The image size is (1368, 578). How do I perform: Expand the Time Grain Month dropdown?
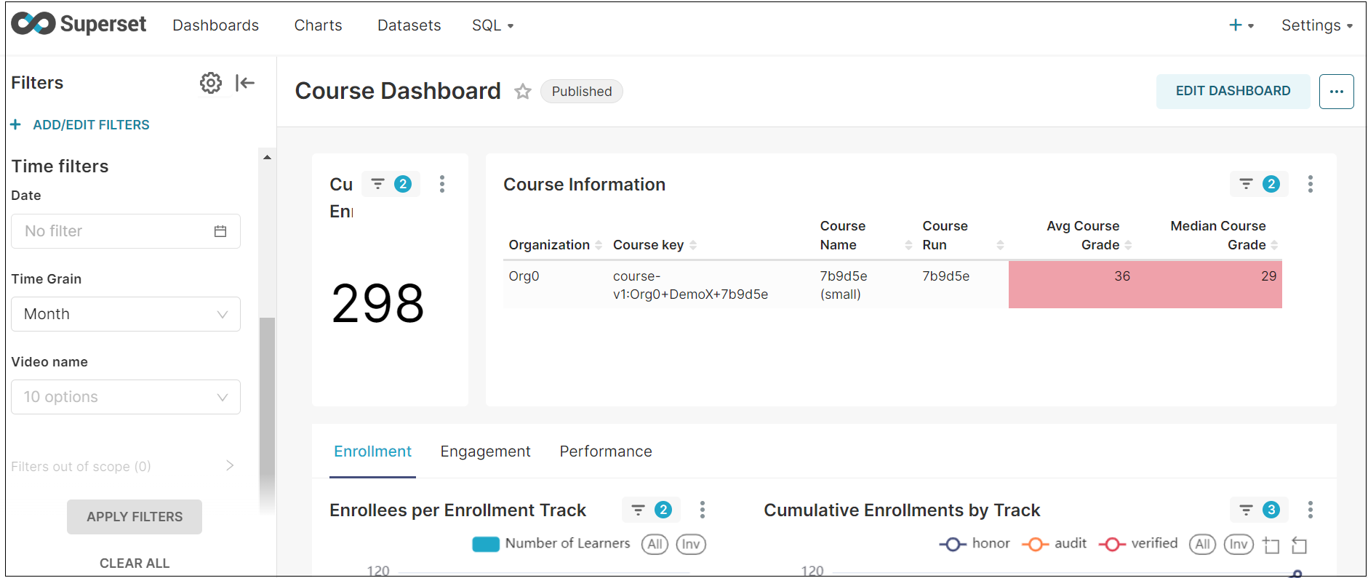coord(126,314)
